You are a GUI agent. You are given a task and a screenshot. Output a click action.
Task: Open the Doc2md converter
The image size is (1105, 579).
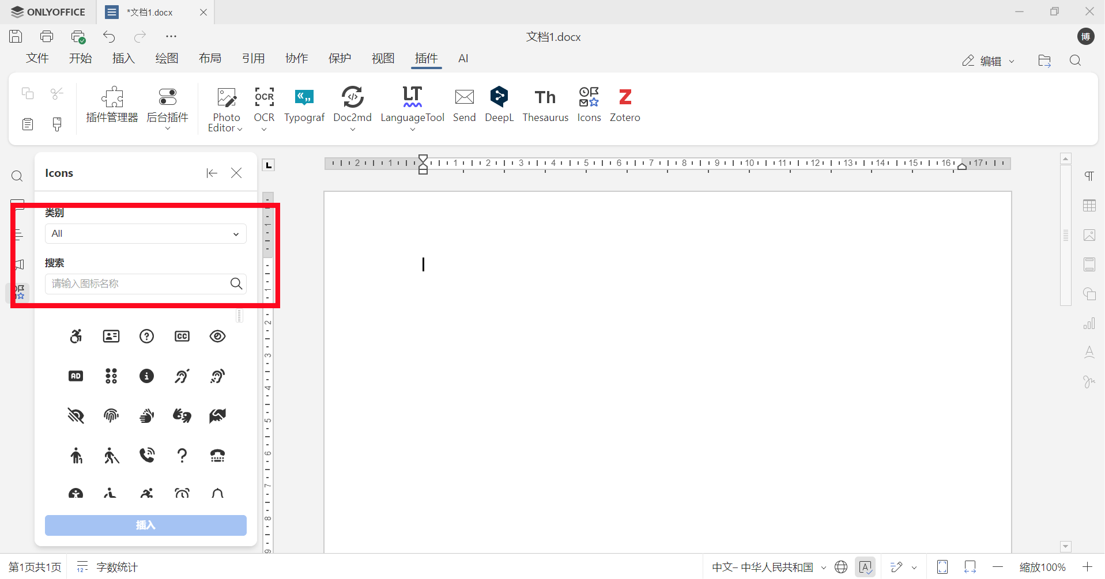(352, 105)
